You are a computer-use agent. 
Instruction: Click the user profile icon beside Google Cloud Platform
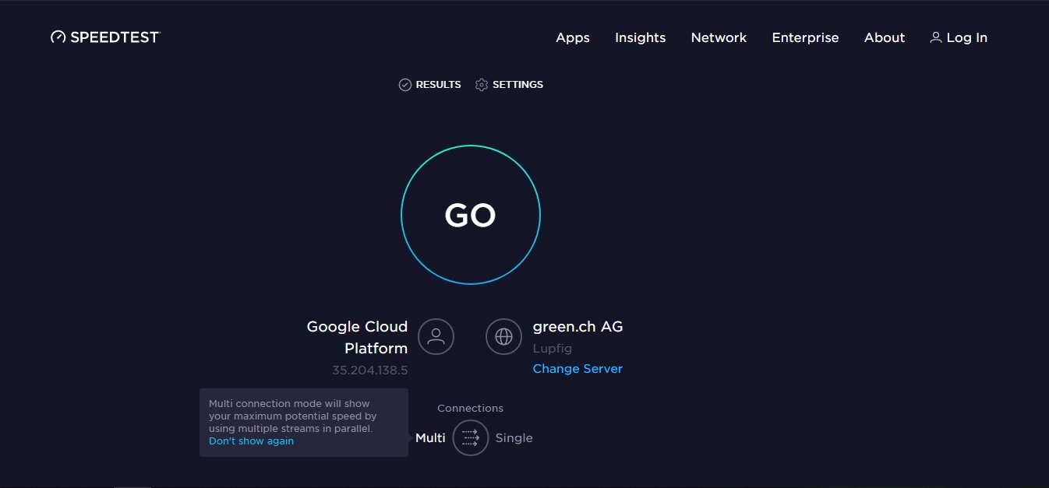(436, 337)
